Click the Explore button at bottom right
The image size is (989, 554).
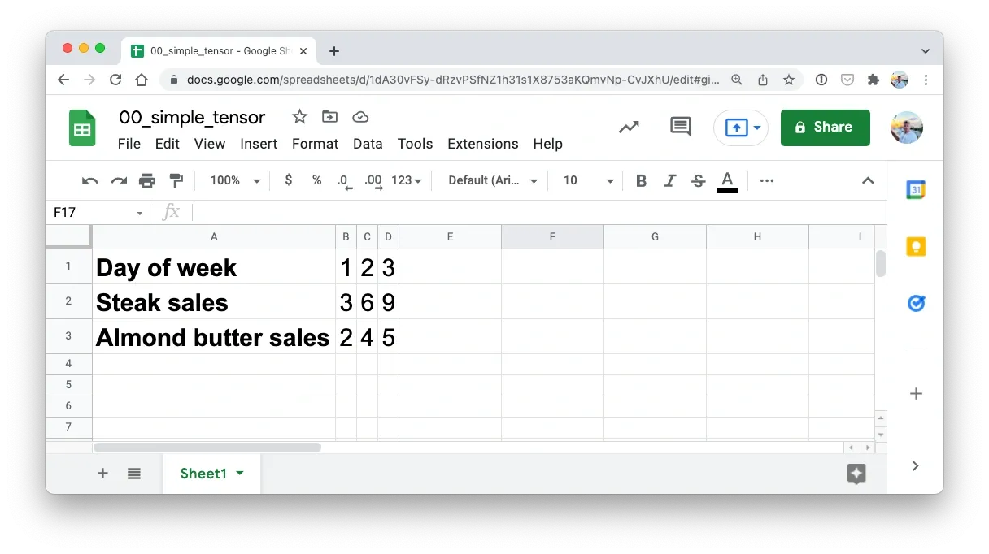point(856,474)
